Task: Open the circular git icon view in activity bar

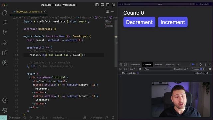Action: (x=5, y=63)
